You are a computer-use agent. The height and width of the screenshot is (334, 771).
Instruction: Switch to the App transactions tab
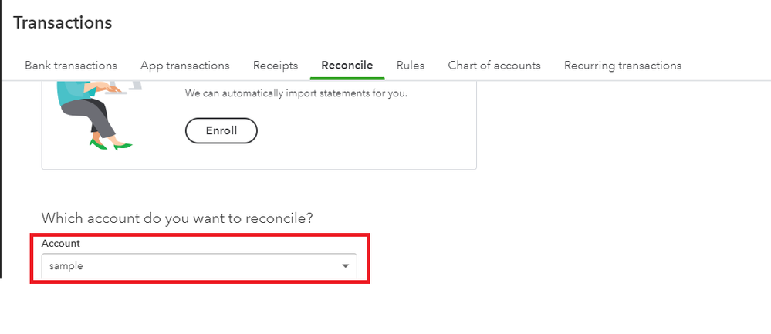(185, 66)
